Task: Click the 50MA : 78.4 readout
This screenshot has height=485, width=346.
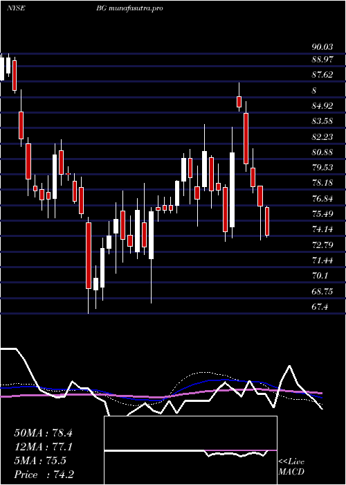Action: 44,433
